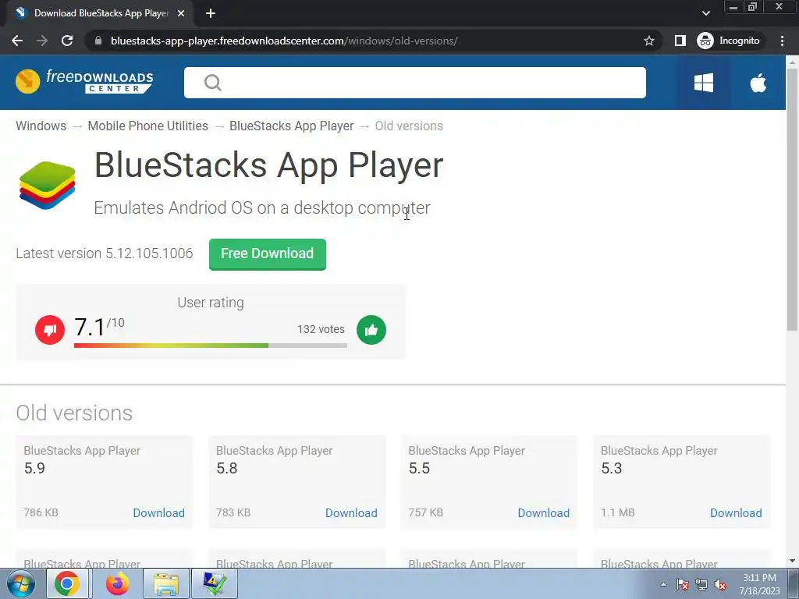Download BlueStacks App Player 5.9
The height and width of the screenshot is (599, 799).
click(159, 513)
